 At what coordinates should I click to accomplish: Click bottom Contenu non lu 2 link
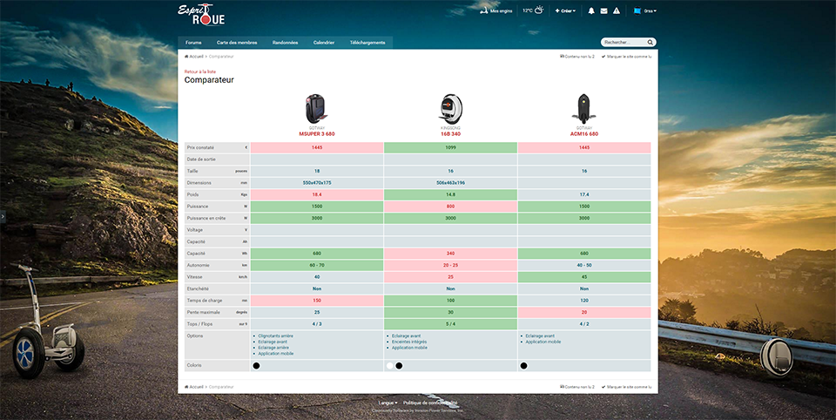coord(580,387)
